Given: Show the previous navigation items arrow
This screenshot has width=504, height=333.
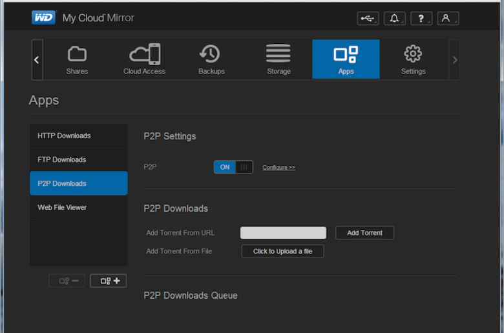Looking at the screenshot, I should tap(37, 60).
